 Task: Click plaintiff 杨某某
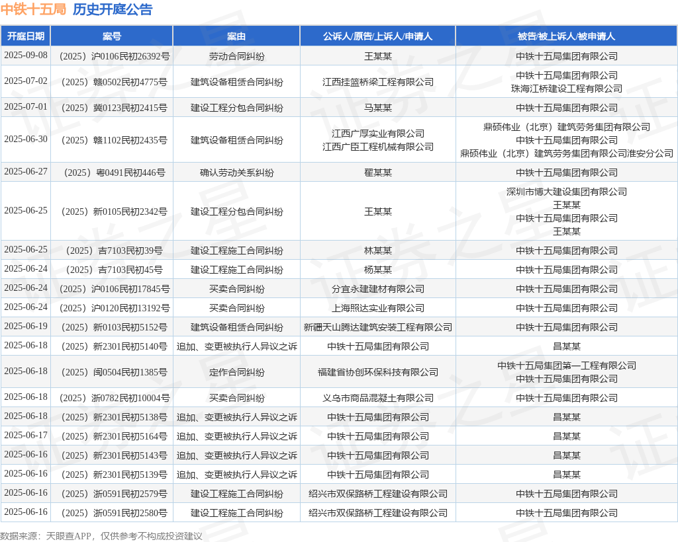[378, 270]
